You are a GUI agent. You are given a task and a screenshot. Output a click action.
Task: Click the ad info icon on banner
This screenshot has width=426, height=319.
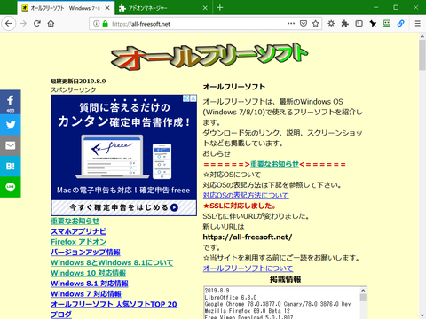pos(186,98)
